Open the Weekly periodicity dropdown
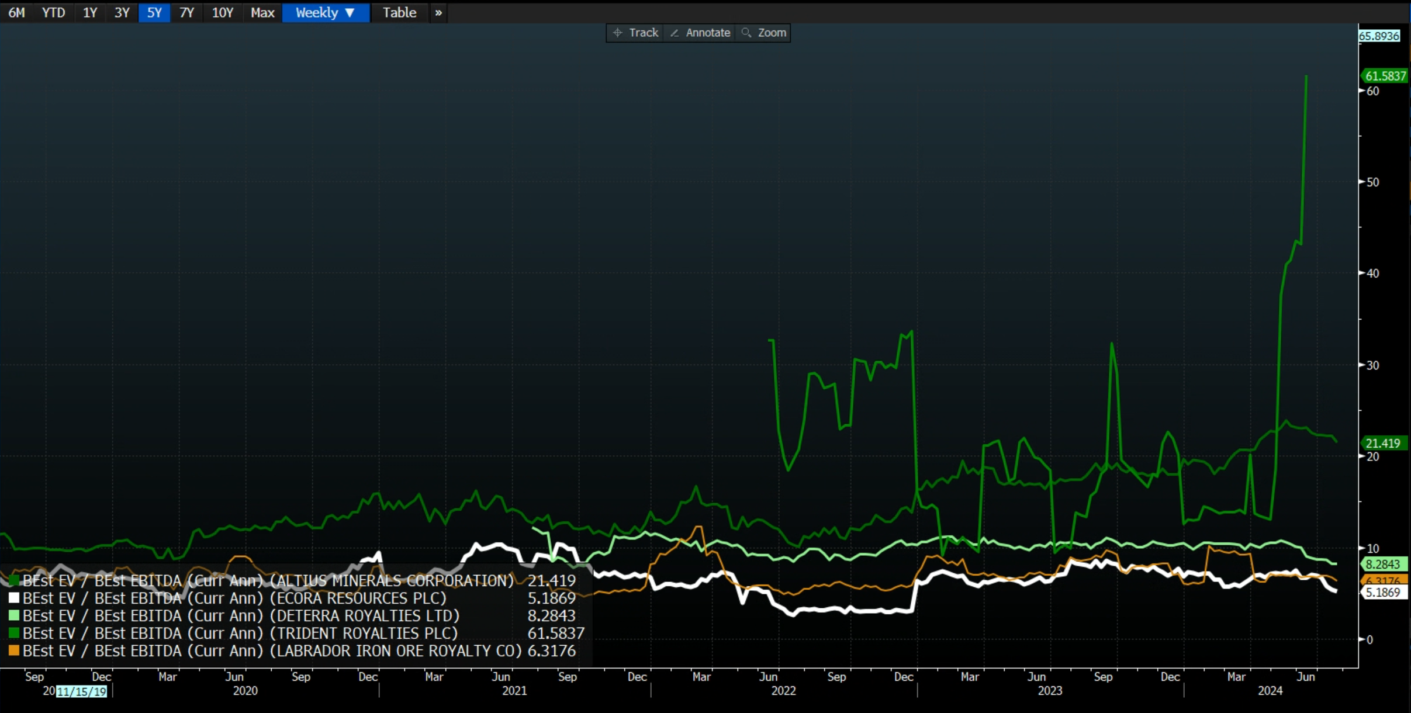Viewport: 1411px width, 713px height. click(325, 12)
